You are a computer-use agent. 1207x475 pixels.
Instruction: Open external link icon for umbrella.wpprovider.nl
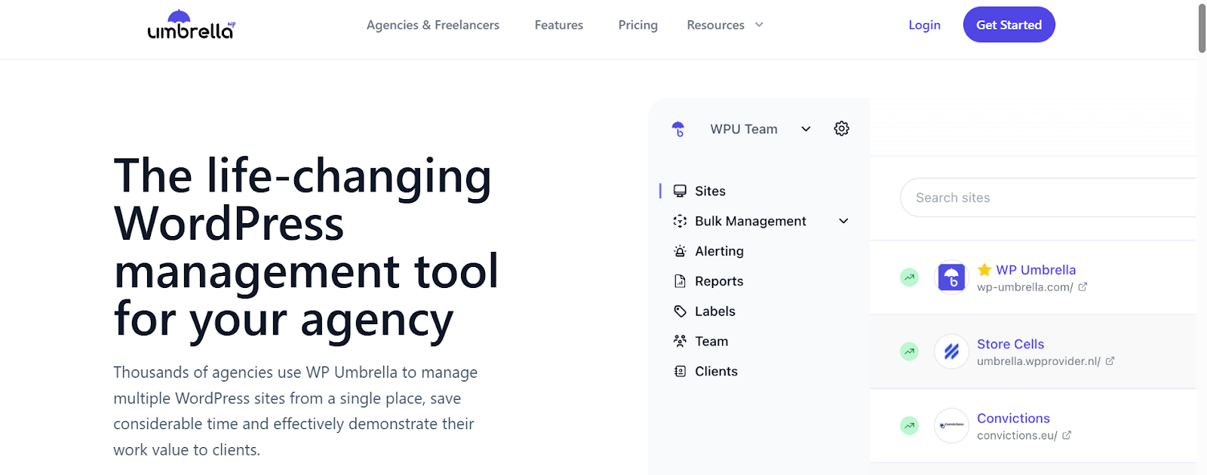pos(1110,360)
